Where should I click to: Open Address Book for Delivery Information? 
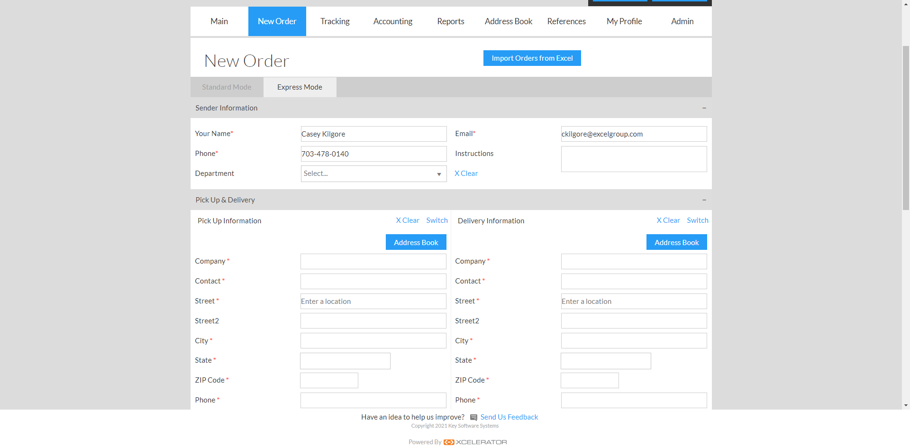[x=677, y=242]
